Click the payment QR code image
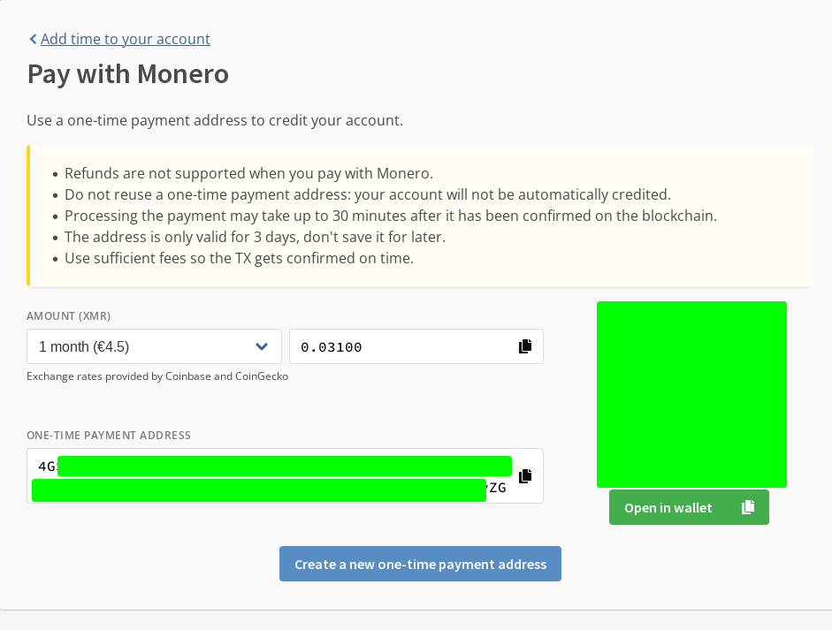This screenshot has height=630, width=832. pos(691,394)
